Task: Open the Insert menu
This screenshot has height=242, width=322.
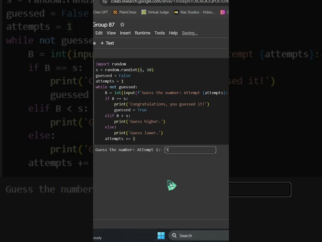Action: pos(125,33)
